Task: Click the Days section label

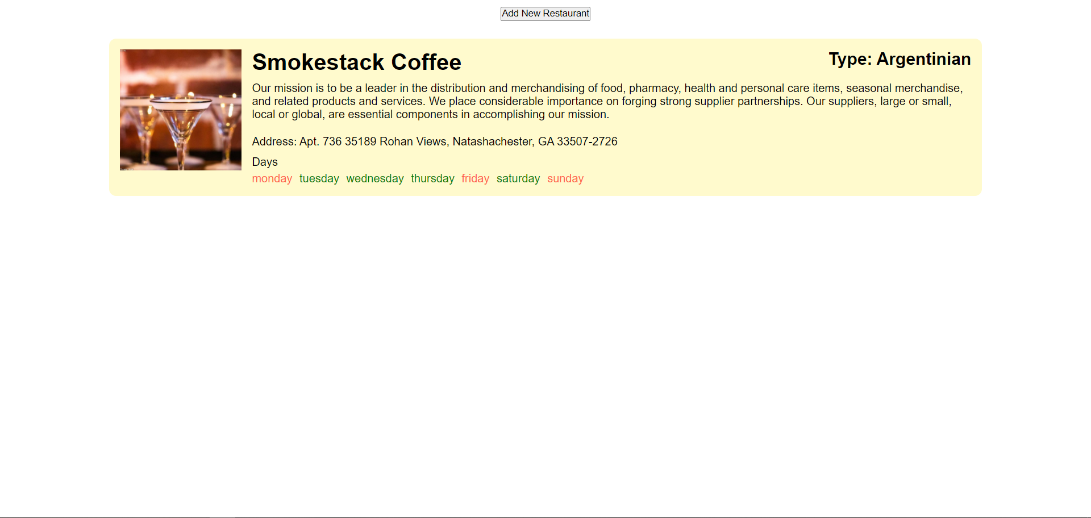Action: 264,162
